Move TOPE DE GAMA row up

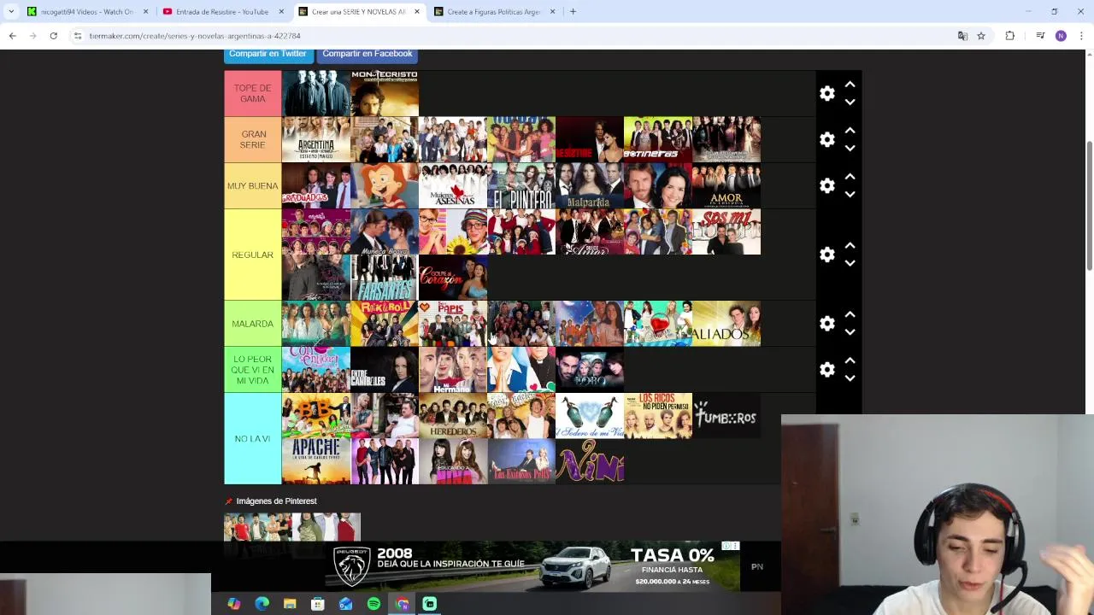850,85
